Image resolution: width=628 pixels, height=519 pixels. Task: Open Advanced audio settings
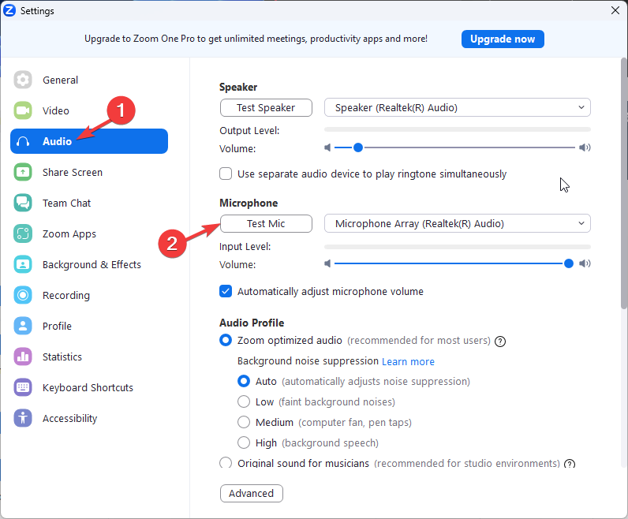pyautogui.click(x=252, y=494)
